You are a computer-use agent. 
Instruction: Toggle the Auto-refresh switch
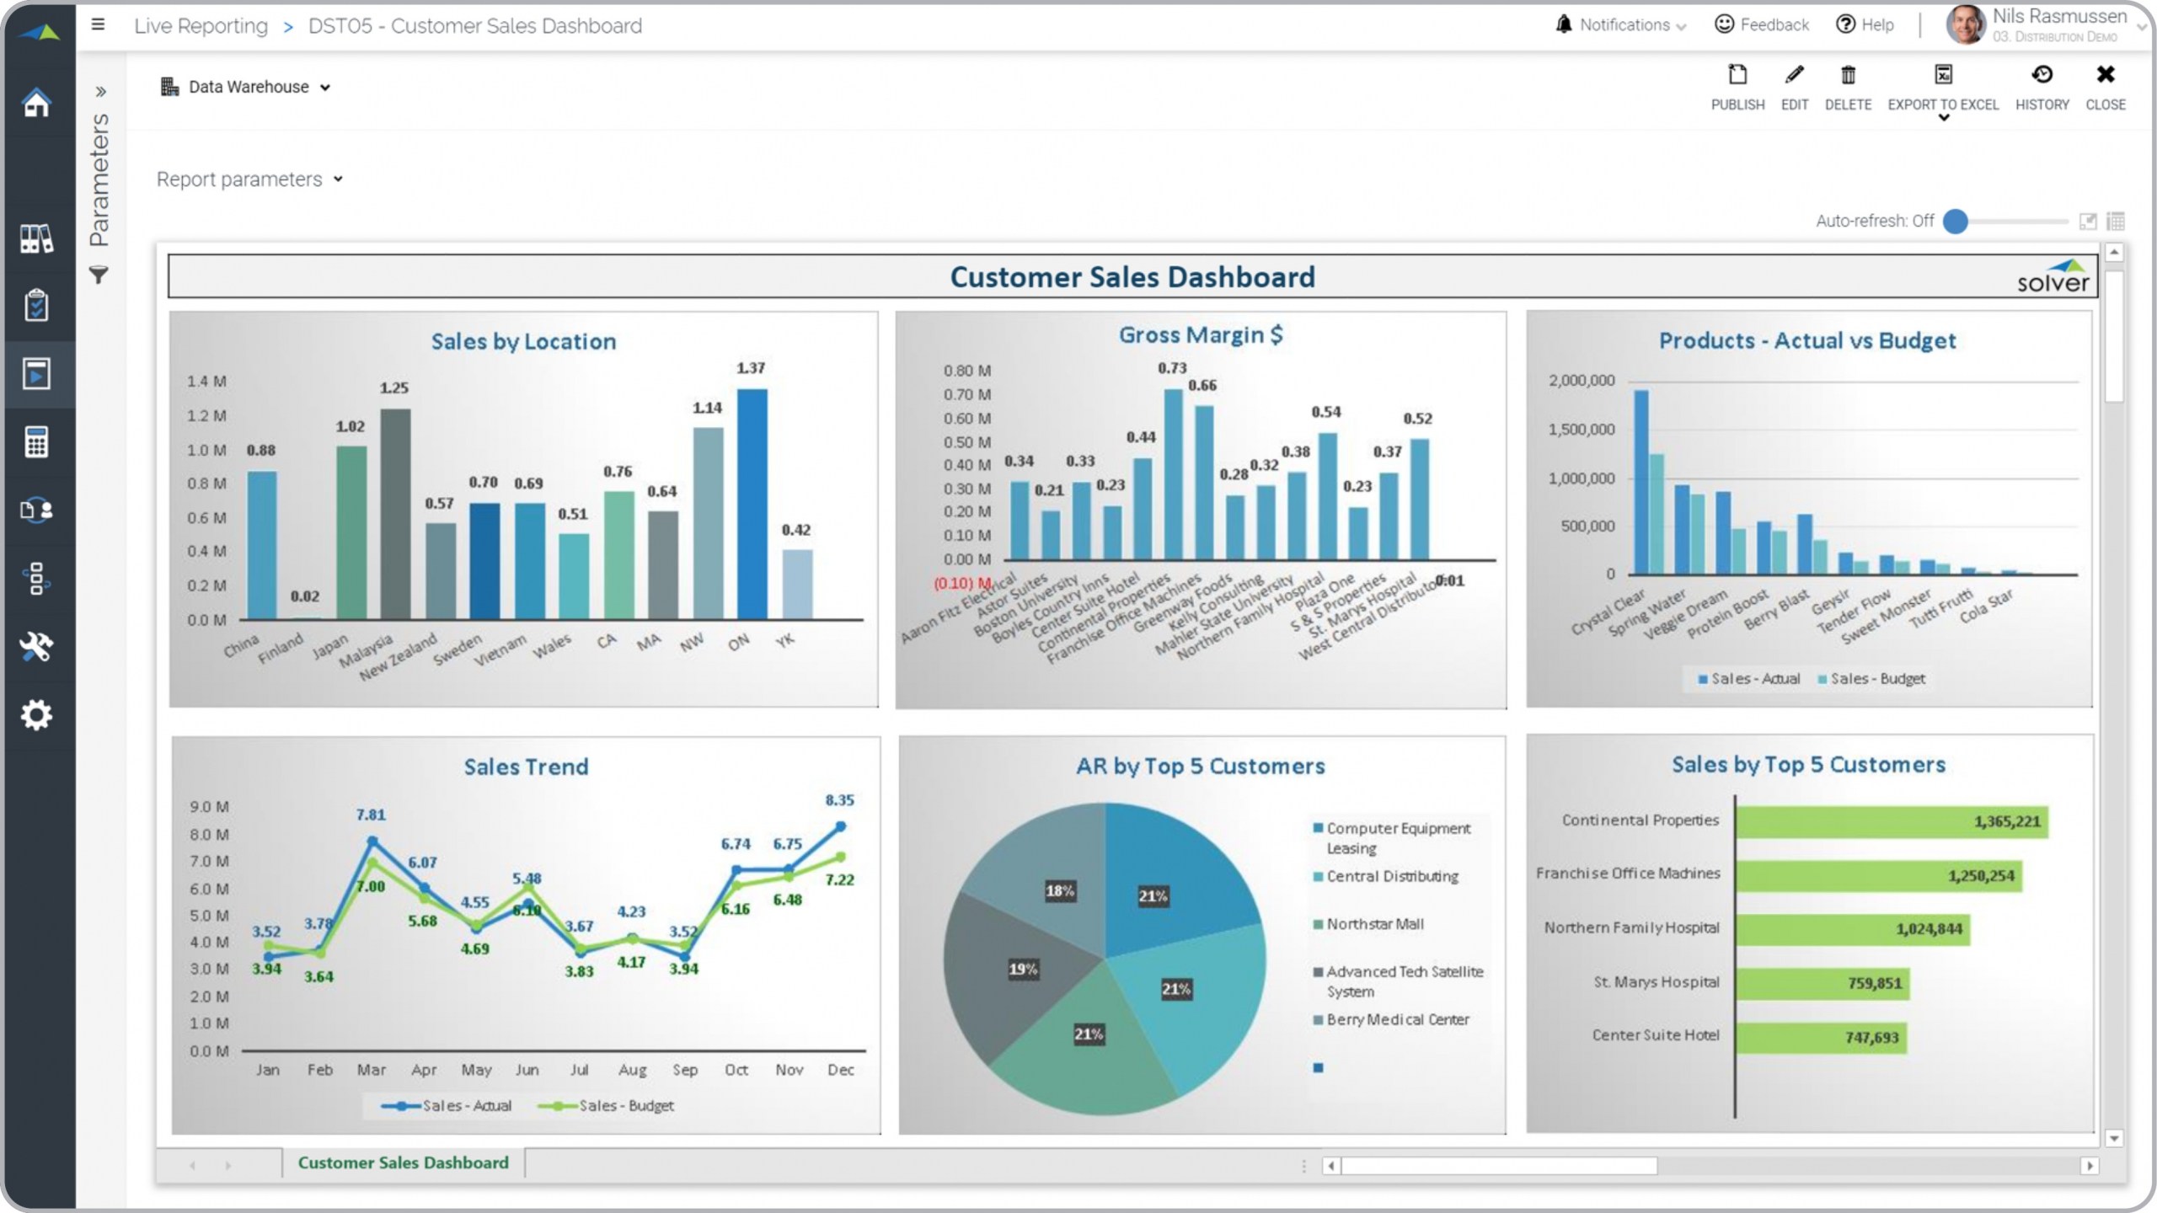point(1956,222)
